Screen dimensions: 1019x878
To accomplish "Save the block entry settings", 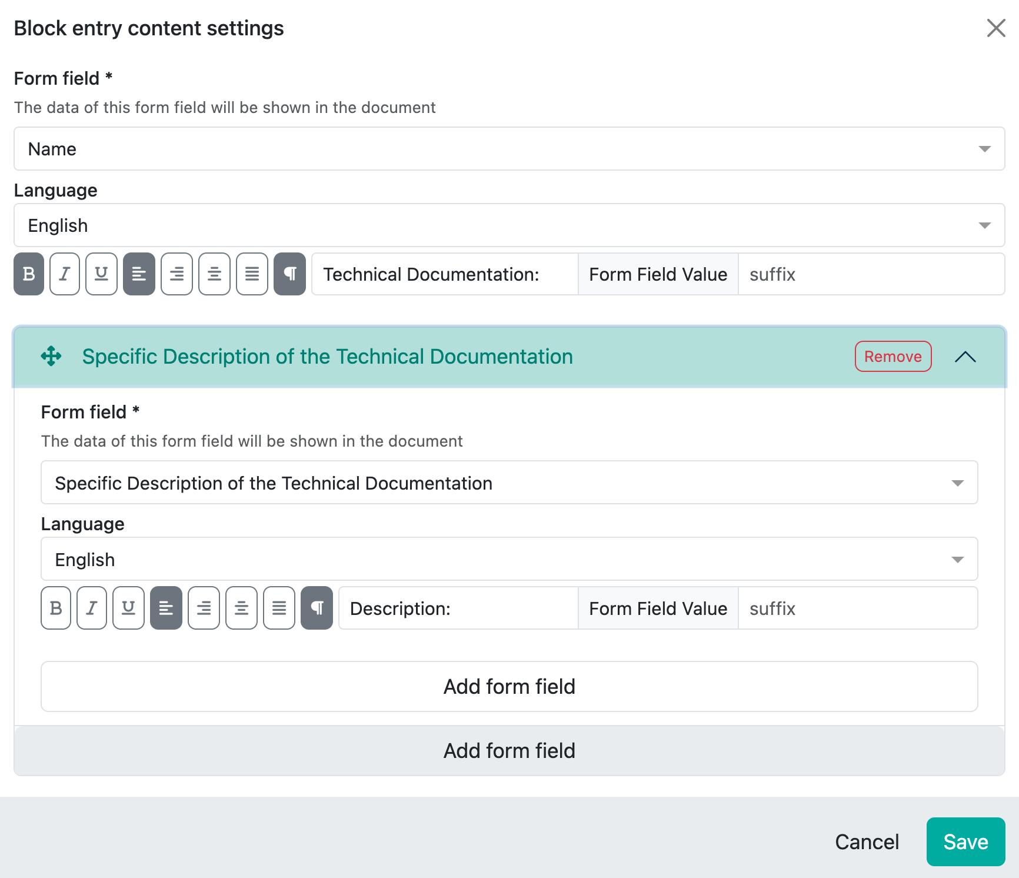I will click(965, 842).
